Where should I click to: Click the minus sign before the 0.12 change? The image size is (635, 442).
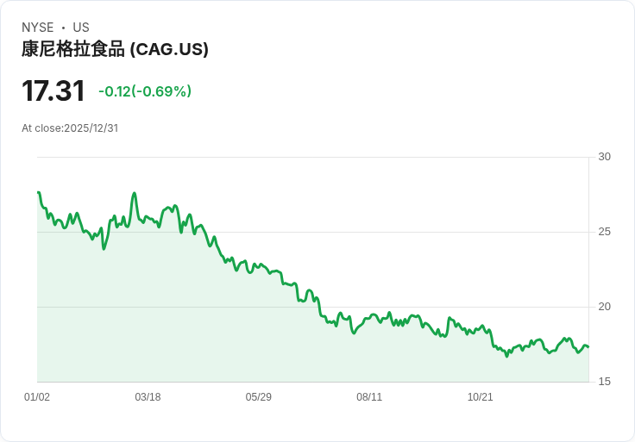click(x=102, y=91)
